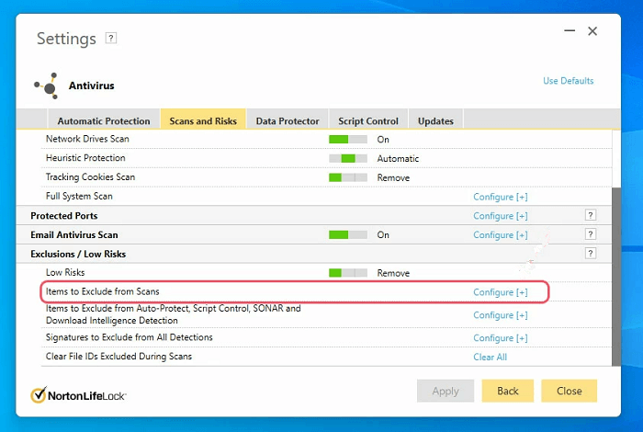
Task: Click the Antivirus molecule icon
Action: click(47, 86)
